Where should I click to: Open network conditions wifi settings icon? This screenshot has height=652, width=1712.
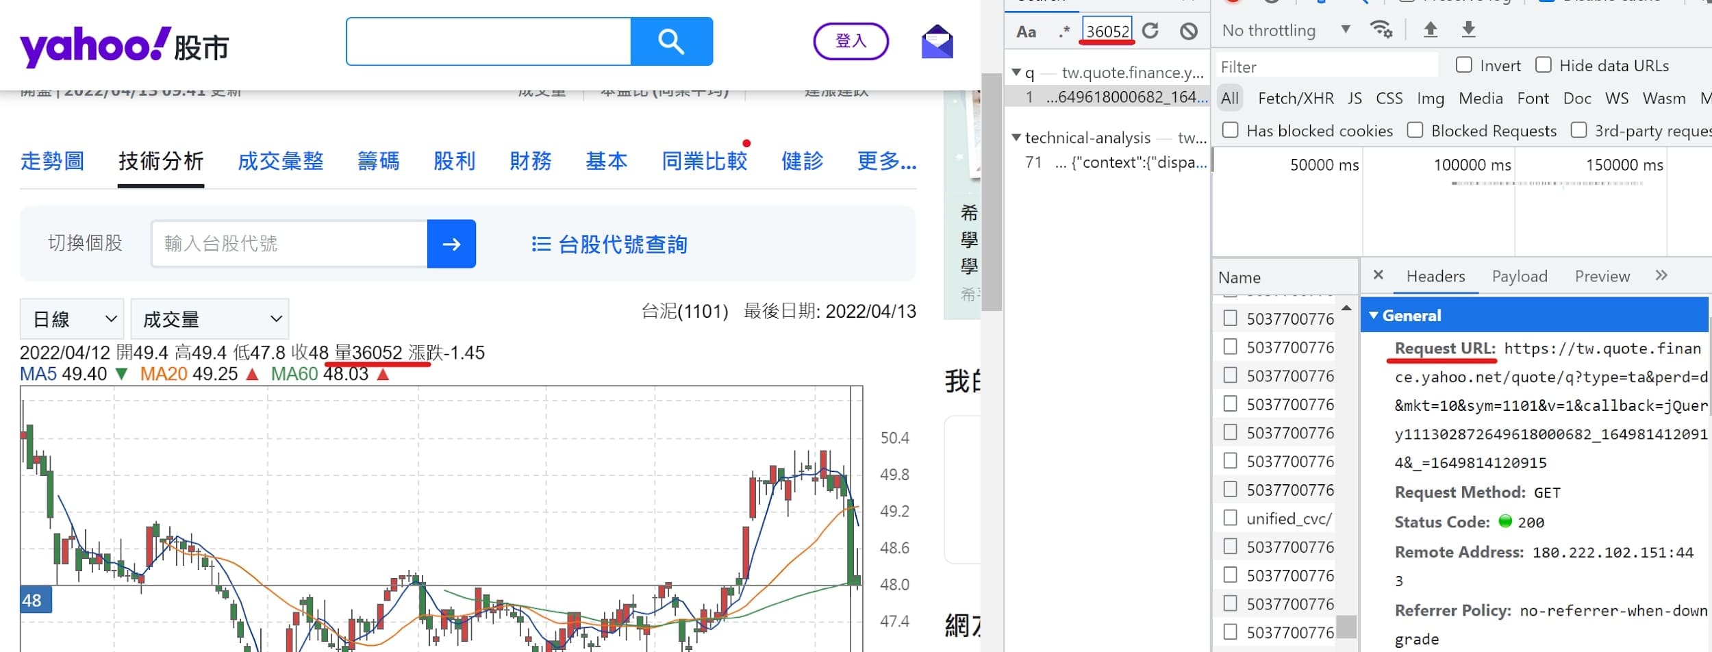pyautogui.click(x=1381, y=29)
